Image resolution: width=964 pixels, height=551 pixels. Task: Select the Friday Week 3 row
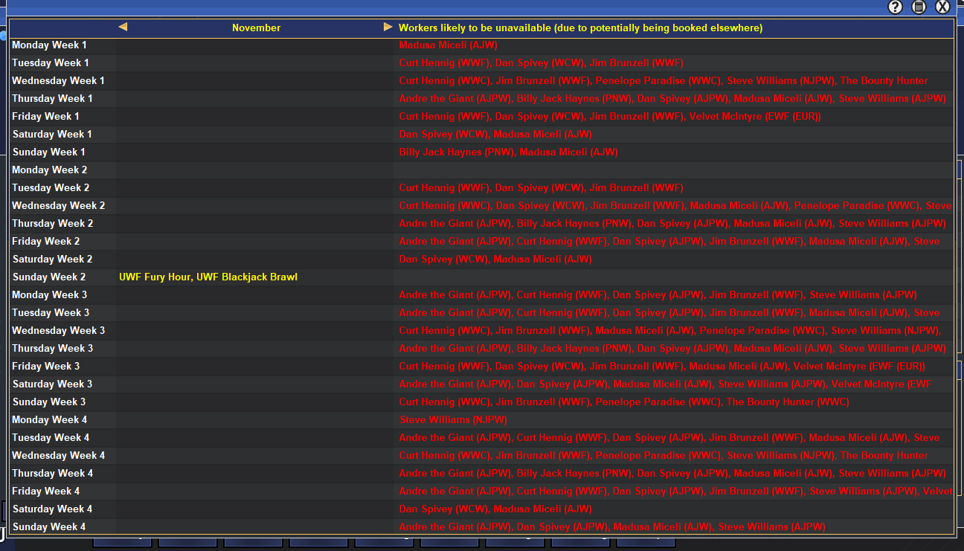[481, 367]
